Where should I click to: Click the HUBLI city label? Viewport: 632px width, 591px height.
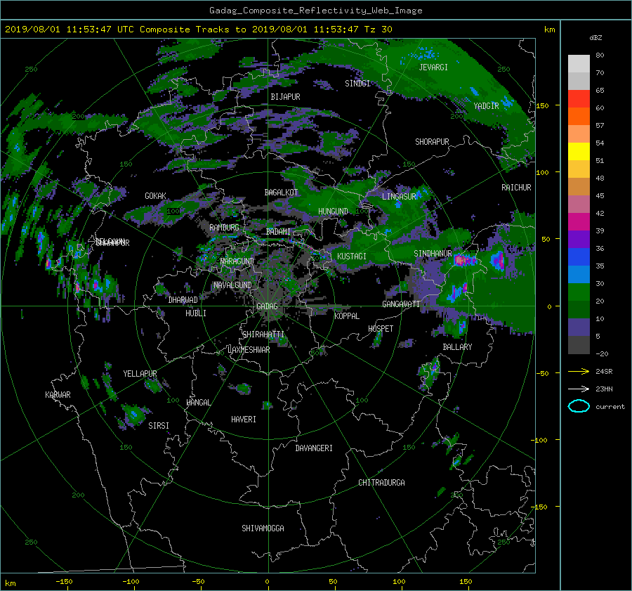pos(196,313)
